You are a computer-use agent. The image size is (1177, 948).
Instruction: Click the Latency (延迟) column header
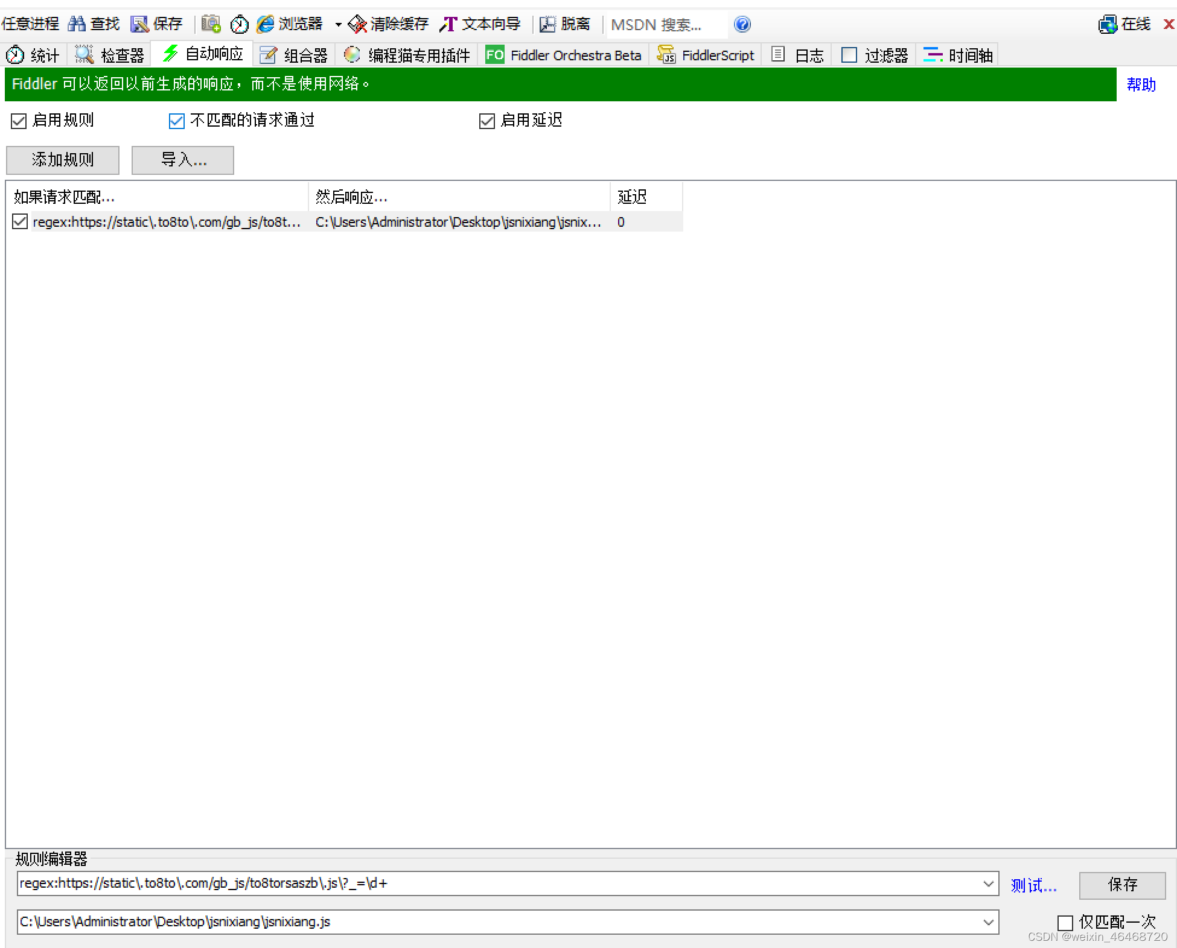click(x=646, y=197)
